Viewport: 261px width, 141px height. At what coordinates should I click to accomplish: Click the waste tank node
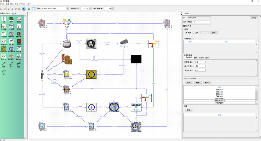pos(66,88)
